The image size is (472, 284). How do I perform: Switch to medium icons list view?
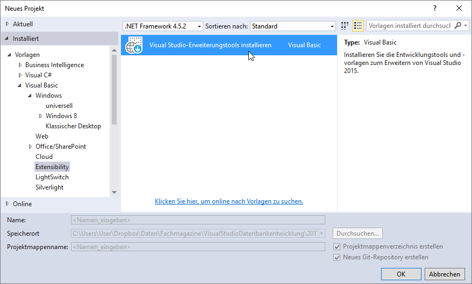pos(358,26)
